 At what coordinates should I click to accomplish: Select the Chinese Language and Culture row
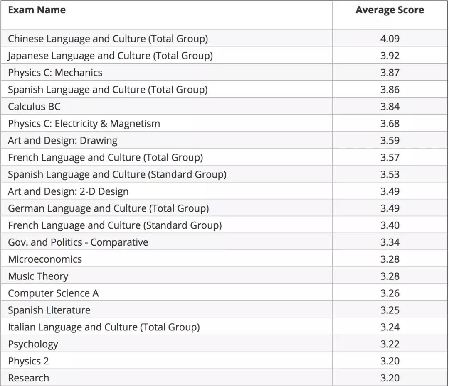click(x=108, y=39)
